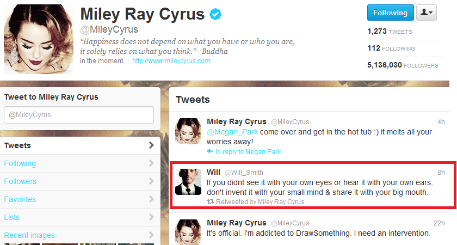Click Miley's avatar on the DrawSomething tweet

[188, 232]
